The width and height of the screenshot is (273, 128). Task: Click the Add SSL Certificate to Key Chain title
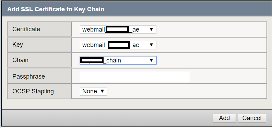coord(56,9)
